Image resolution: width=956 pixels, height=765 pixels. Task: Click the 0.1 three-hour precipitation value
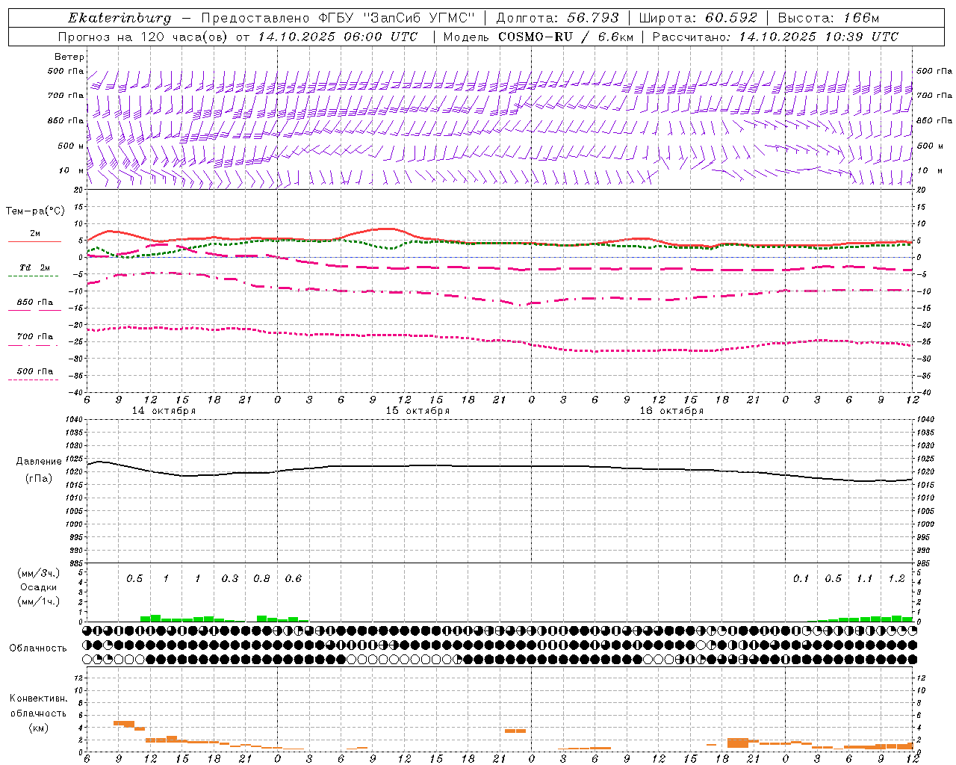pos(801,579)
